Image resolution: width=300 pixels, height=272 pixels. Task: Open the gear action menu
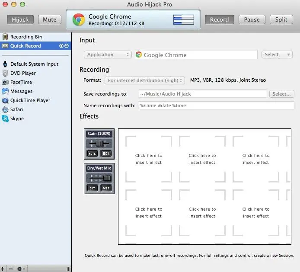point(21,269)
